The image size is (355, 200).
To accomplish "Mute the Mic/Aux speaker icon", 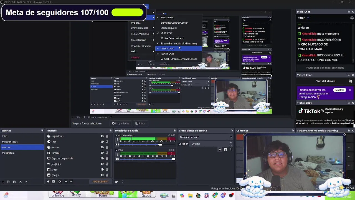I will coord(117,159).
